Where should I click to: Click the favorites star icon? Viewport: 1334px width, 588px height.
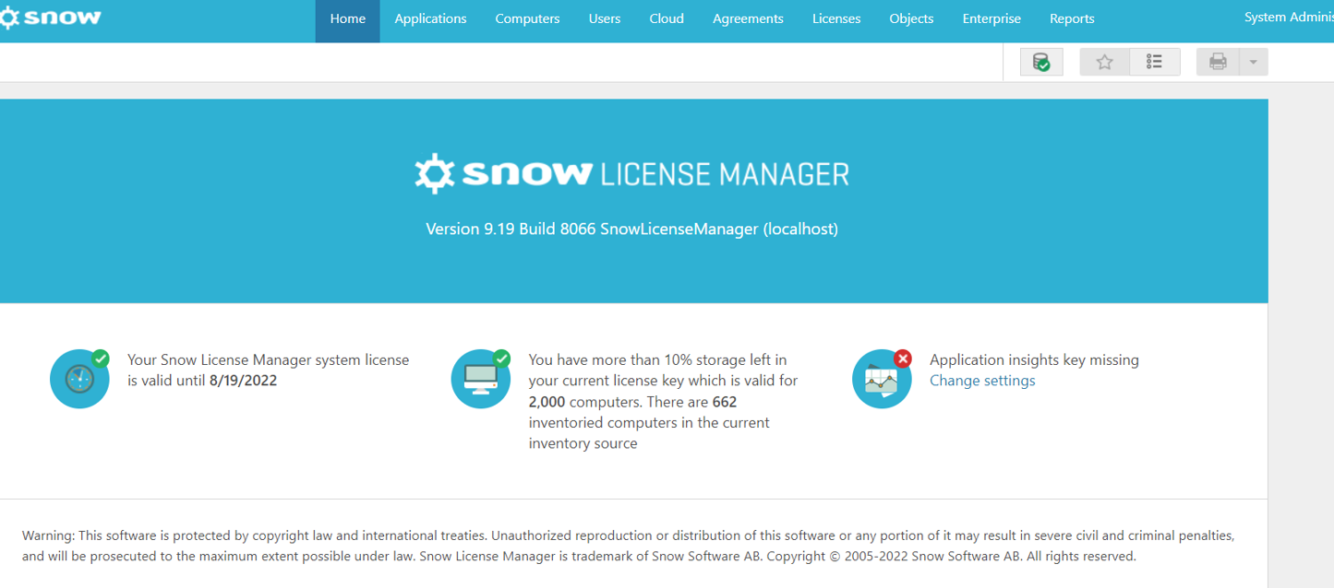1104,62
